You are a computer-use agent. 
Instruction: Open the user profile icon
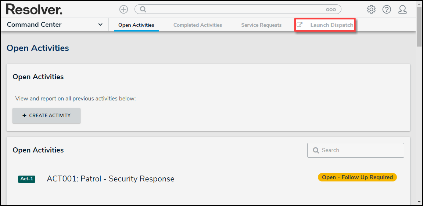coord(402,10)
